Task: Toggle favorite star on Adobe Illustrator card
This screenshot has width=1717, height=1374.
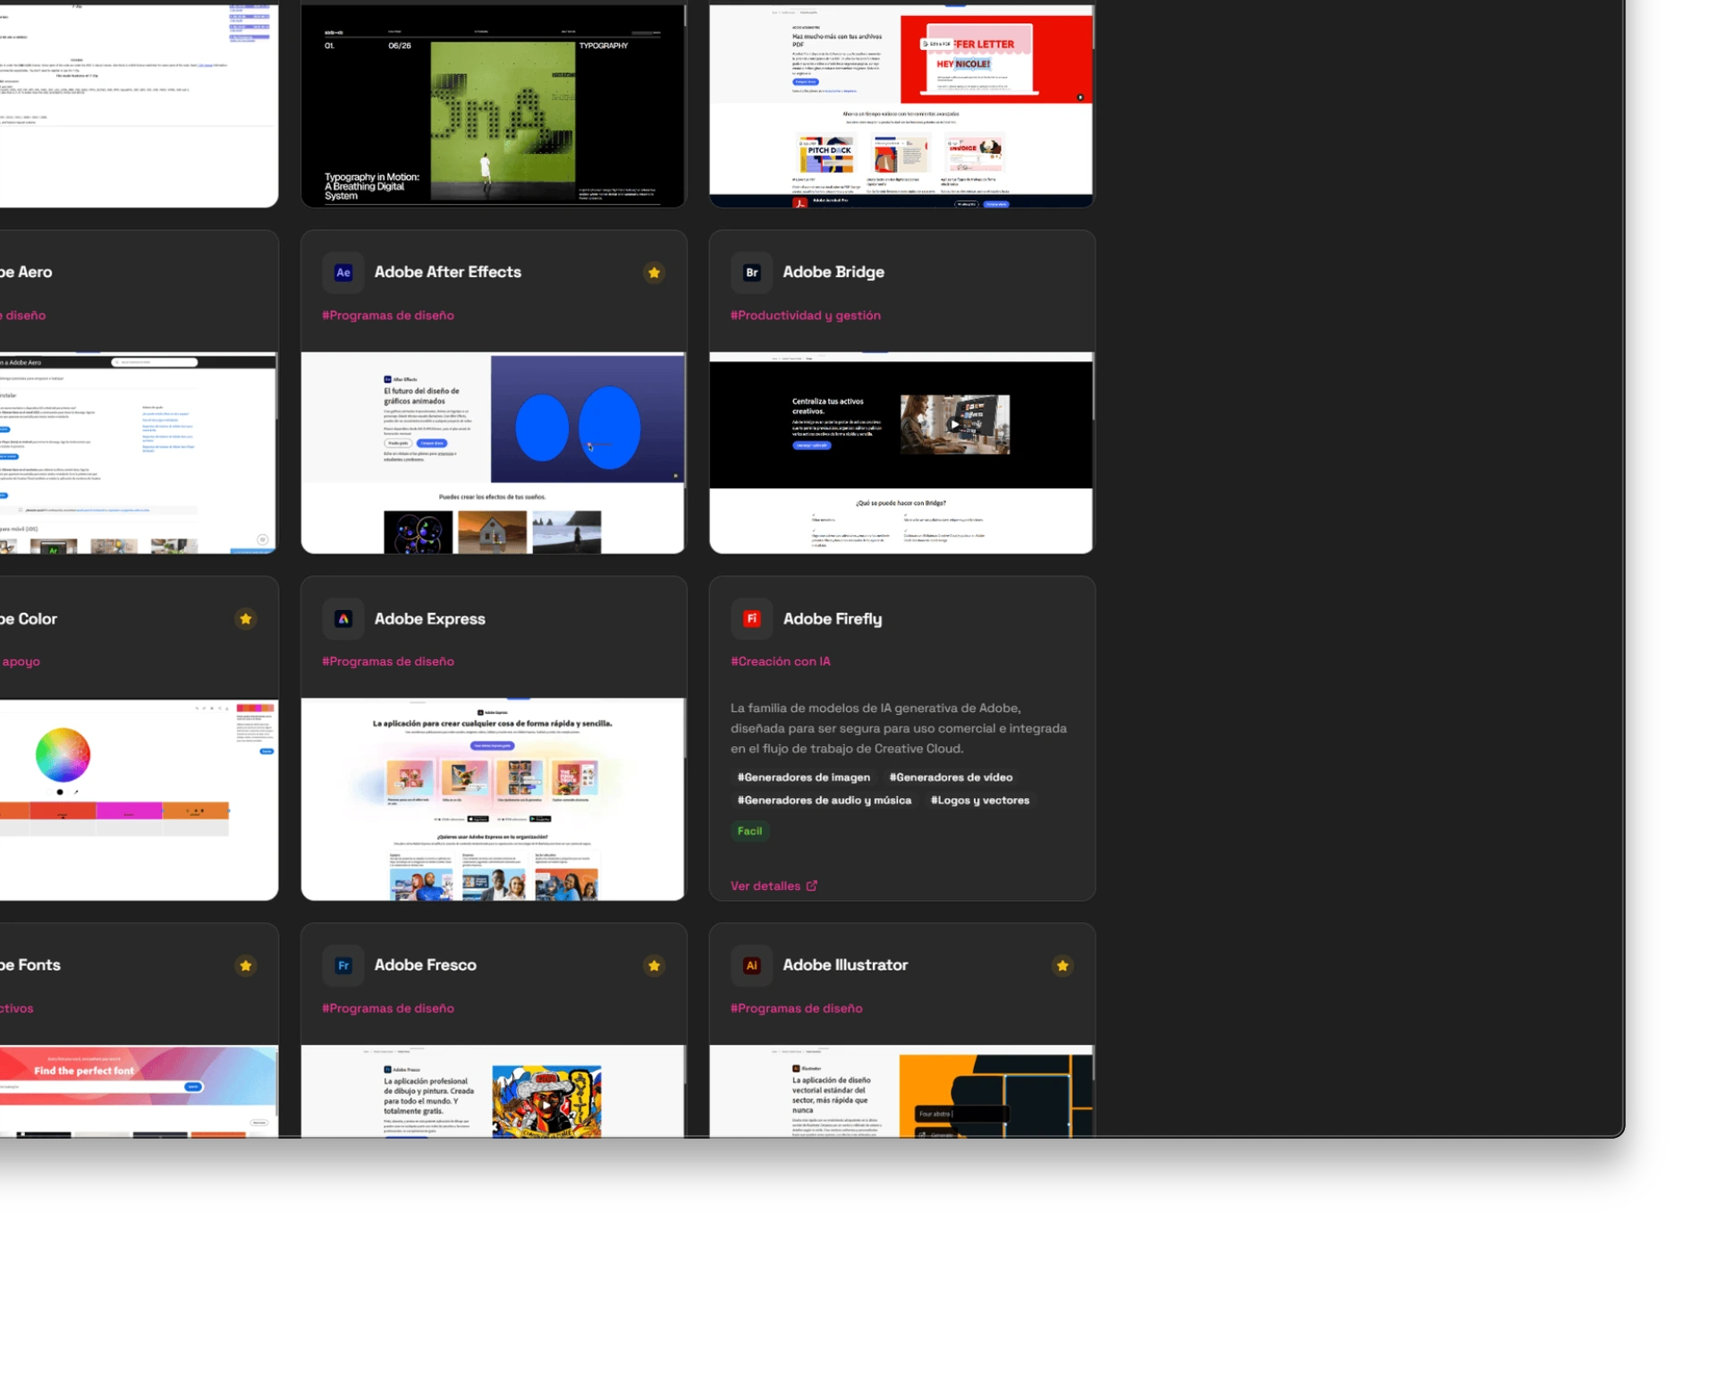Action: [1061, 965]
